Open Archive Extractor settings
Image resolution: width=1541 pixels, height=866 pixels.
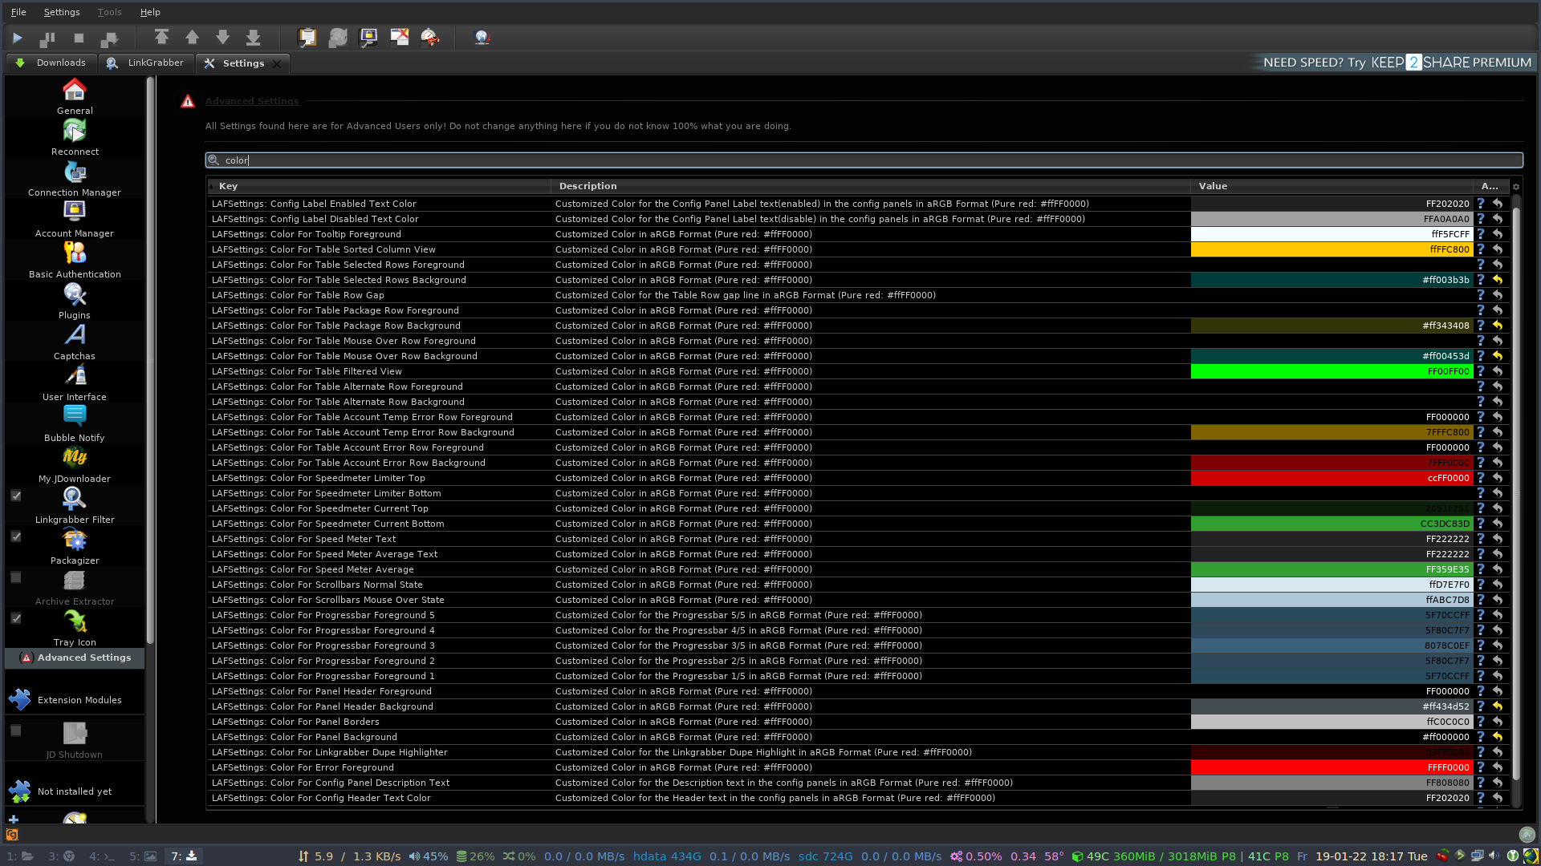(75, 588)
